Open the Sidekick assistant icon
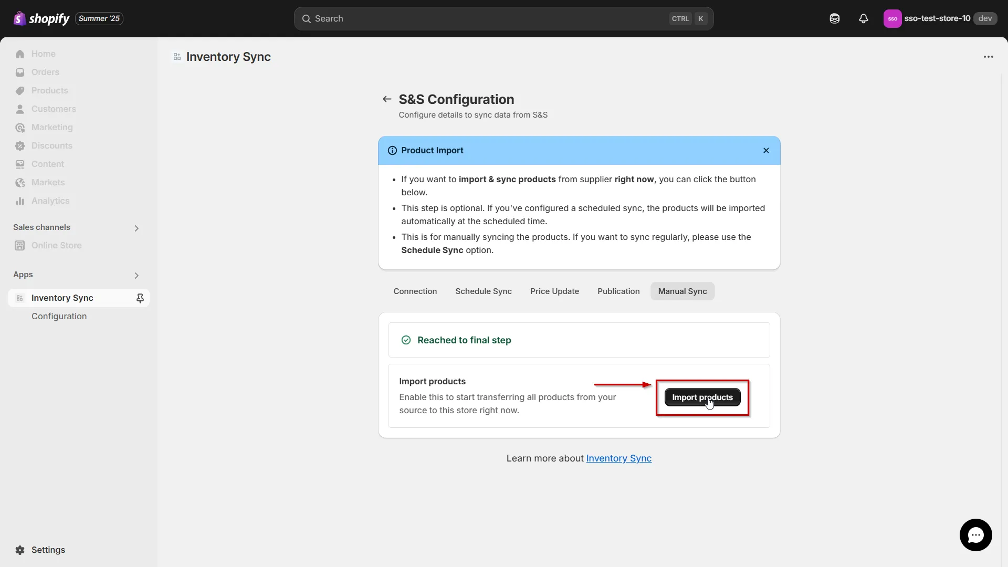The width and height of the screenshot is (1008, 567). (835, 18)
